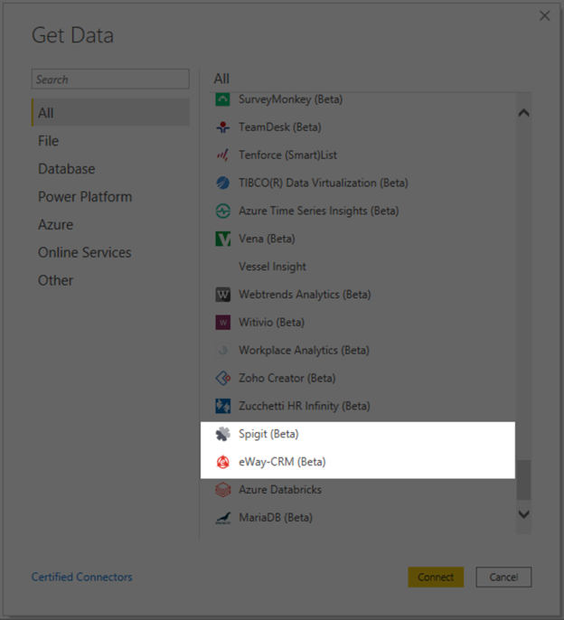Select 'Vena (Beta)' connector text
This screenshot has width=564, height=620.
click(x=267, y=239)
